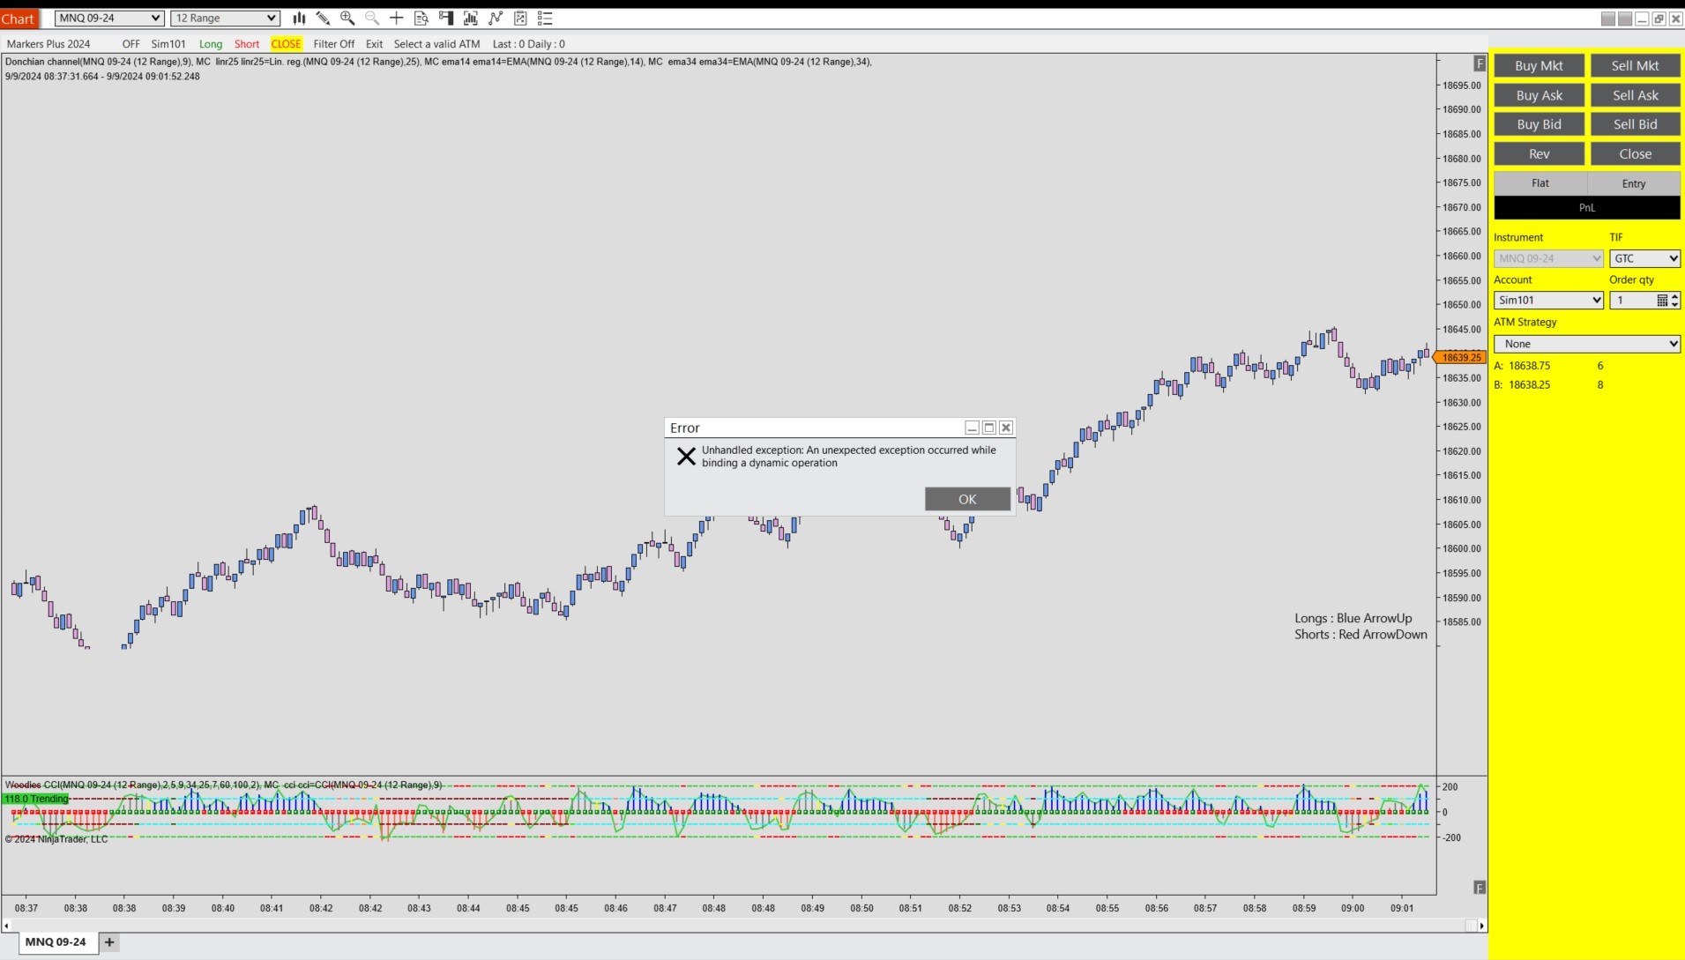Screen dimensions: 1685x960
Task: Open the Drawing Tools pencil icon
Action: coord(324,18)
